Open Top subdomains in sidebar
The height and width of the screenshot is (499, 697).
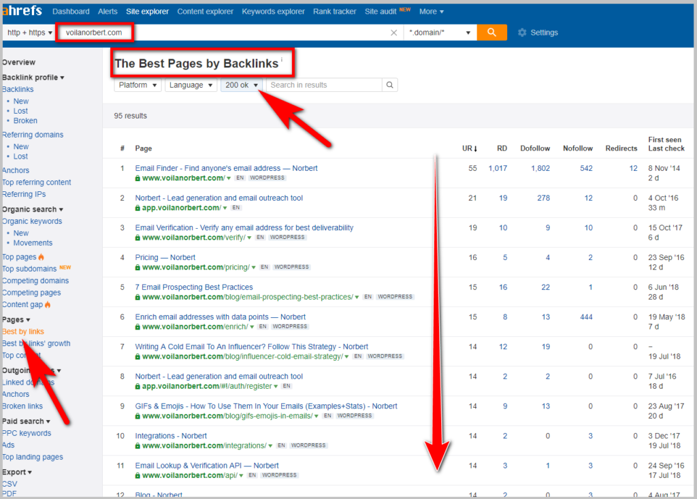[x=29, y=269]
